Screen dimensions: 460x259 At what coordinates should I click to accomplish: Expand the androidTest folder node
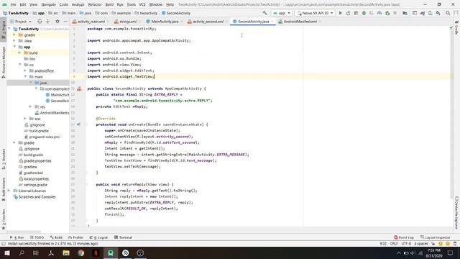(25, 71)
